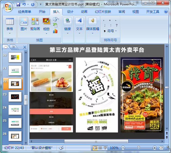
Task: Open the 剪贴画 clip art pane
Action: [35, 24]
